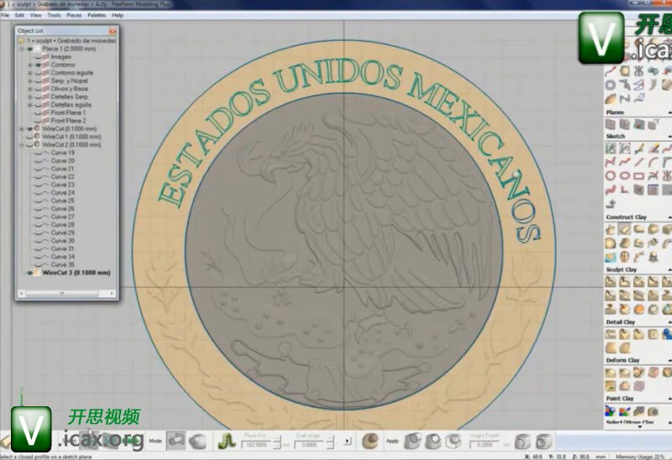Click the Draft Angle value field
Viewport: 672px width, 460px height.
click(x=309, y=445)
